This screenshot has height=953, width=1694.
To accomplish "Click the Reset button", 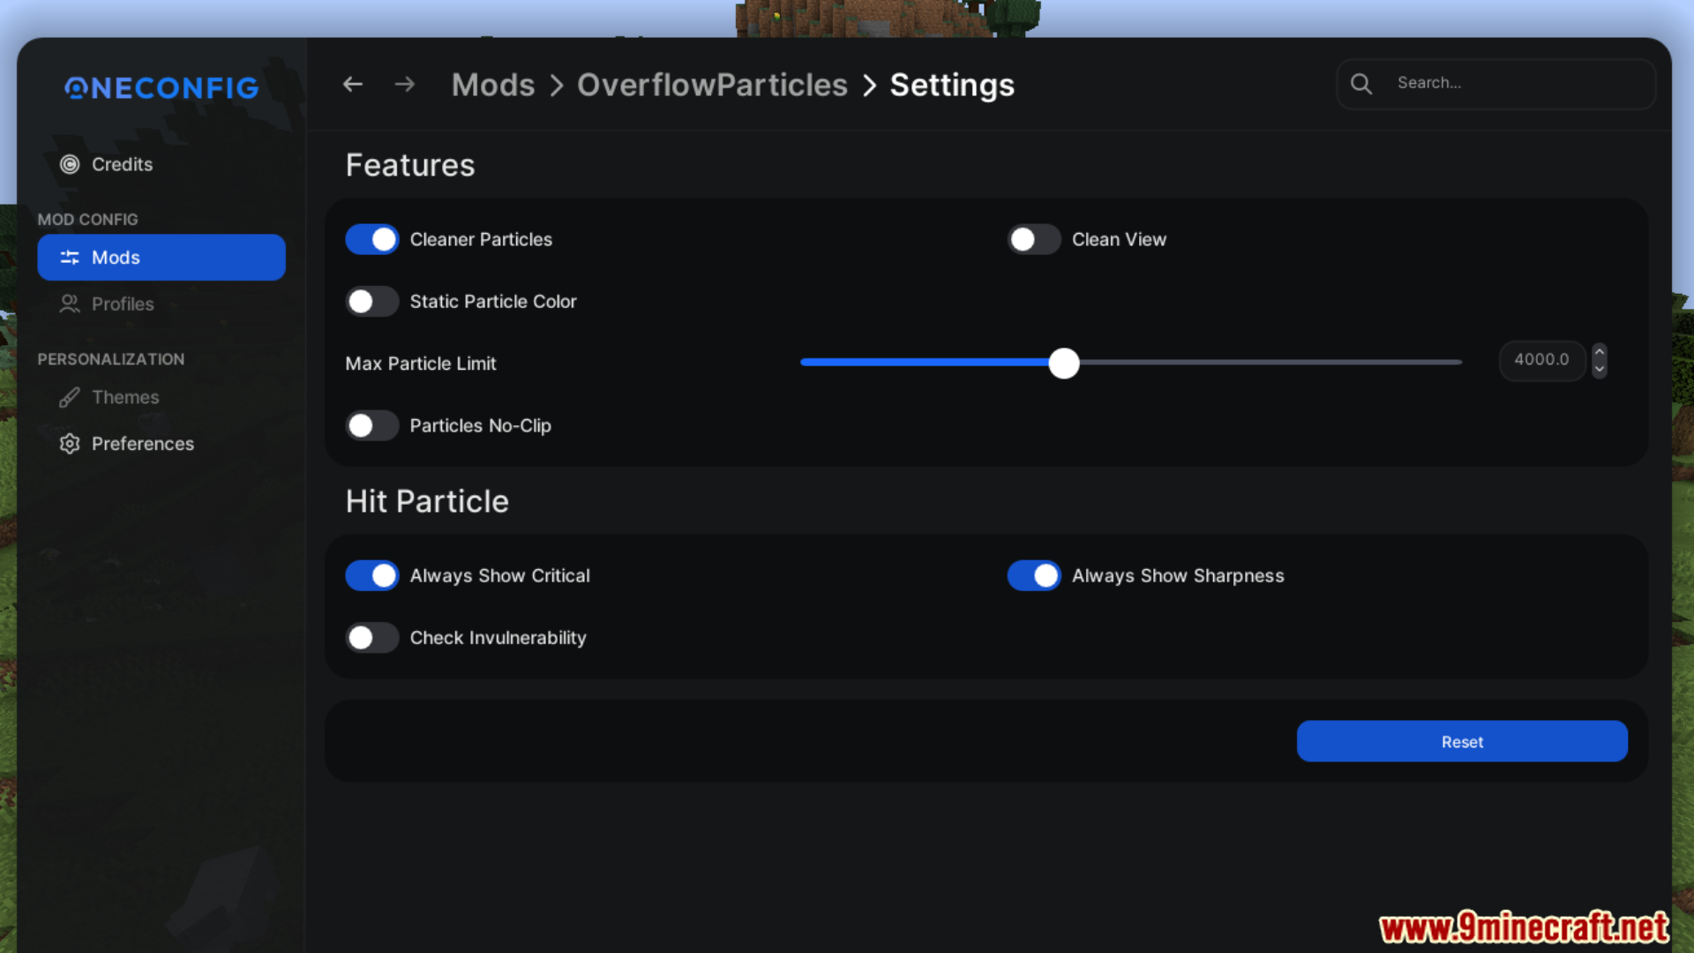I will (x=1462, y=741).
